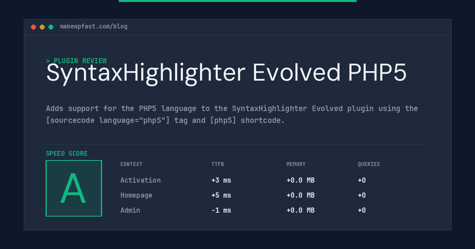Screen dimensions: 475x249
Task: Click the yellow window dot
Action: pyautogui.click(x=42, y=27)
